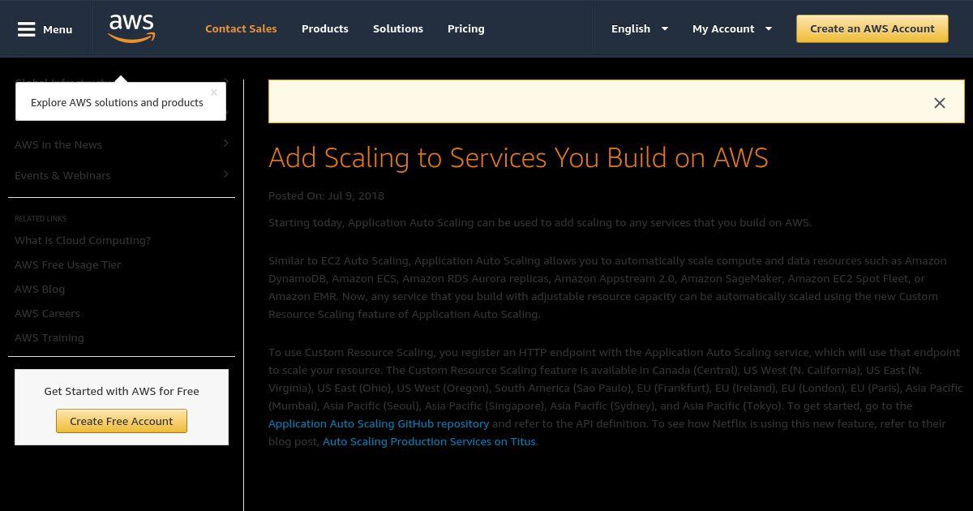The height and width of the screenshot is (511, 973).
Task: Click the RELATED LINKS heading
Action: [41, 219]
